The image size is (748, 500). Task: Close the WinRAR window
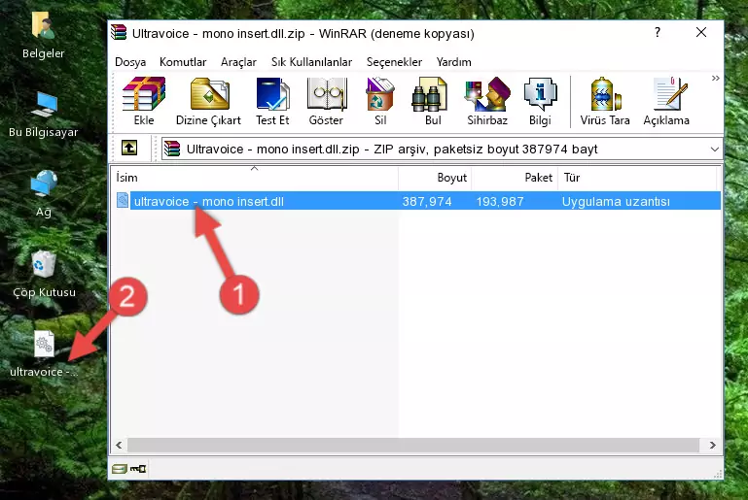click(700, 32)
